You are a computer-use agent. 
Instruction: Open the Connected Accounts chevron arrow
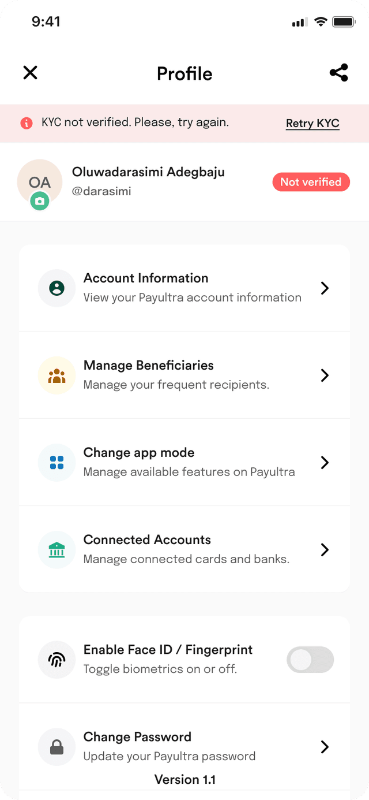pyautogui.click(x=325, y=550)
